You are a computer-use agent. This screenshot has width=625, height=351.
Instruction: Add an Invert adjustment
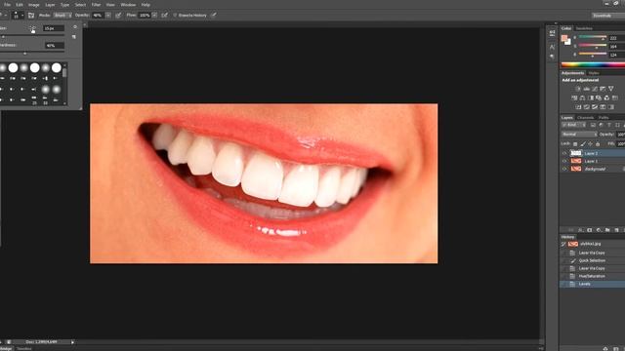(578, 107)
